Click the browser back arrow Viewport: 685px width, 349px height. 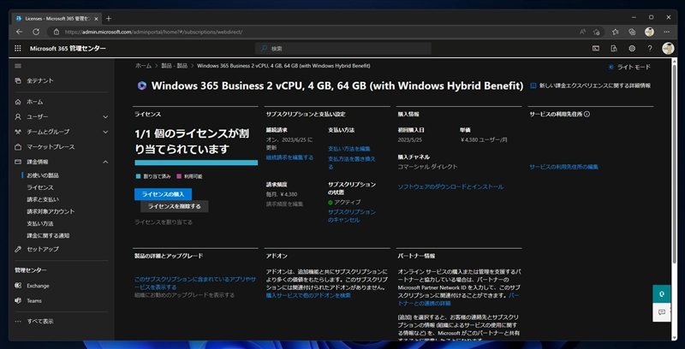pyautogui.click(x=19, y=32)
